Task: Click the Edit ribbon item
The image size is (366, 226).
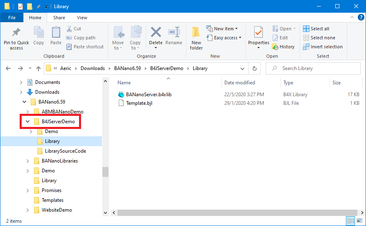Action: pos(280,38)
